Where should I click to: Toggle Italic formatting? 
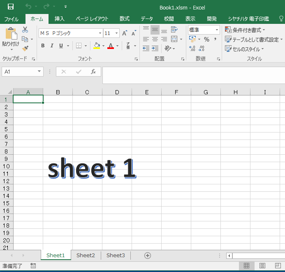(52, 46)
